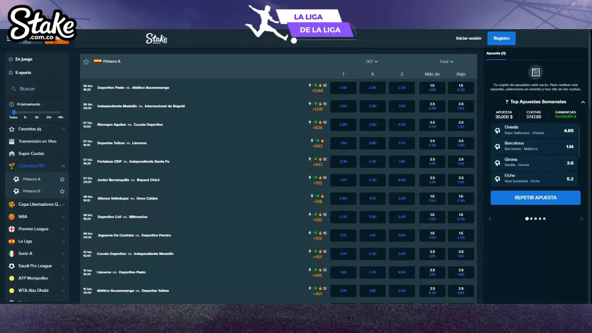Click the Buscar search field
The width and height of the screenshot is (592, 333).
tap(38, 88)
